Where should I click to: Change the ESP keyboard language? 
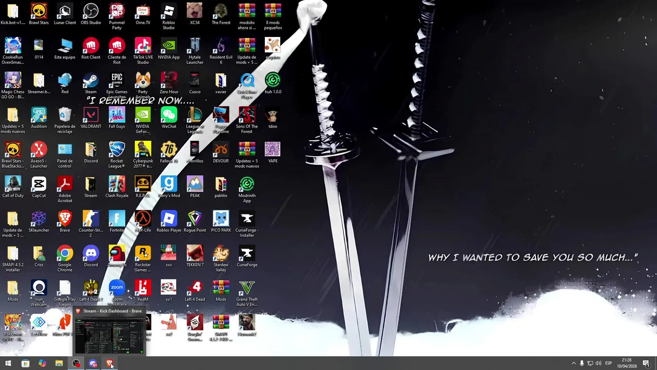click(608, 363)
